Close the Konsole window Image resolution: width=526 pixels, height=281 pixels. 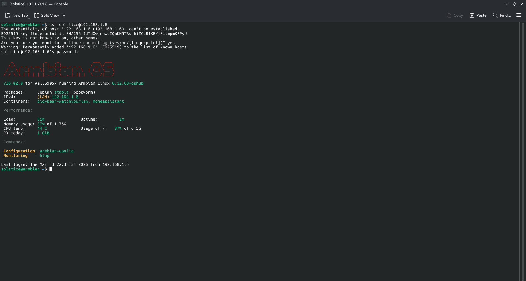(x=522, y=4)
